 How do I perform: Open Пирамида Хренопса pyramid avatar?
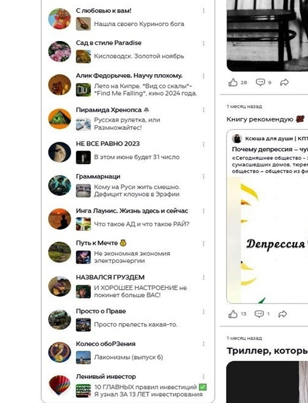(59, 119)
